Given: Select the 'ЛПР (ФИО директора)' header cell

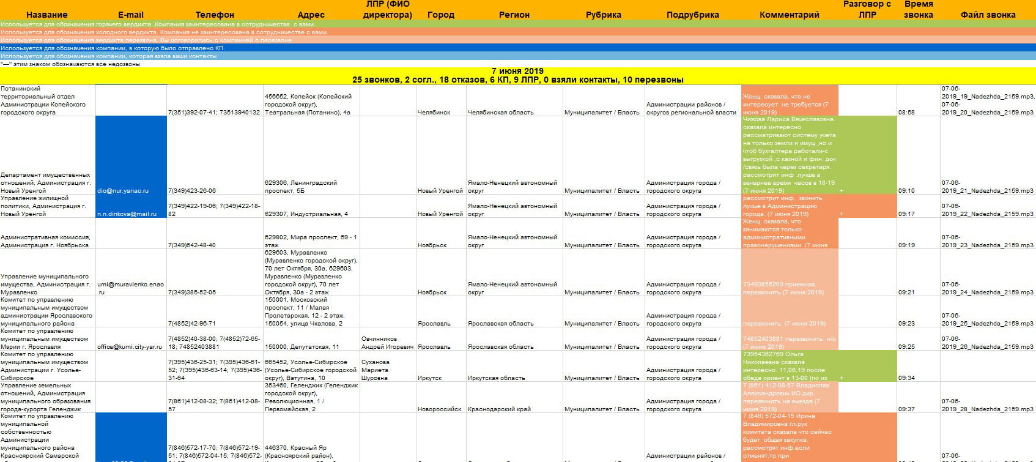Looking at the screenshot, I should (388, 10).
